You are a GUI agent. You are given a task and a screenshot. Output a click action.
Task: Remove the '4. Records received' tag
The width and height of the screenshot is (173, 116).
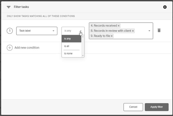(119, 26)
